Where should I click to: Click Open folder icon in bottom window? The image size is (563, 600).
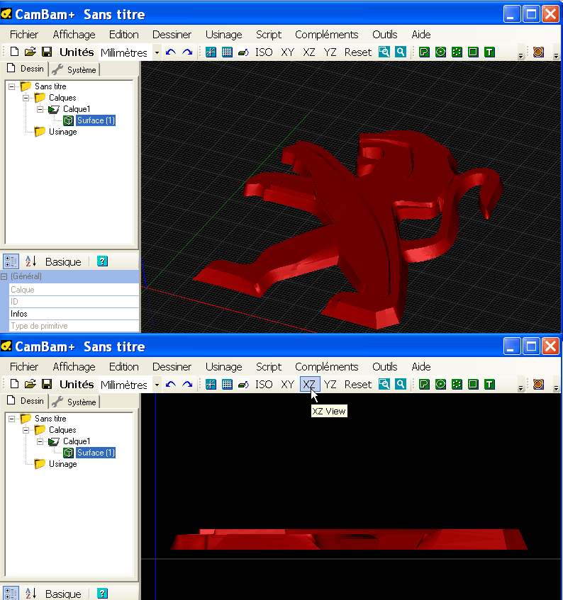(30, 384)
